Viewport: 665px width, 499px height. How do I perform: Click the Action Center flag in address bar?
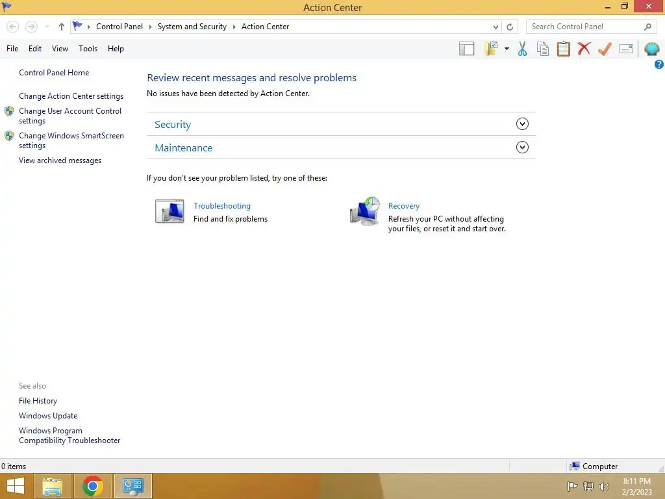click(x=77, y=26)
